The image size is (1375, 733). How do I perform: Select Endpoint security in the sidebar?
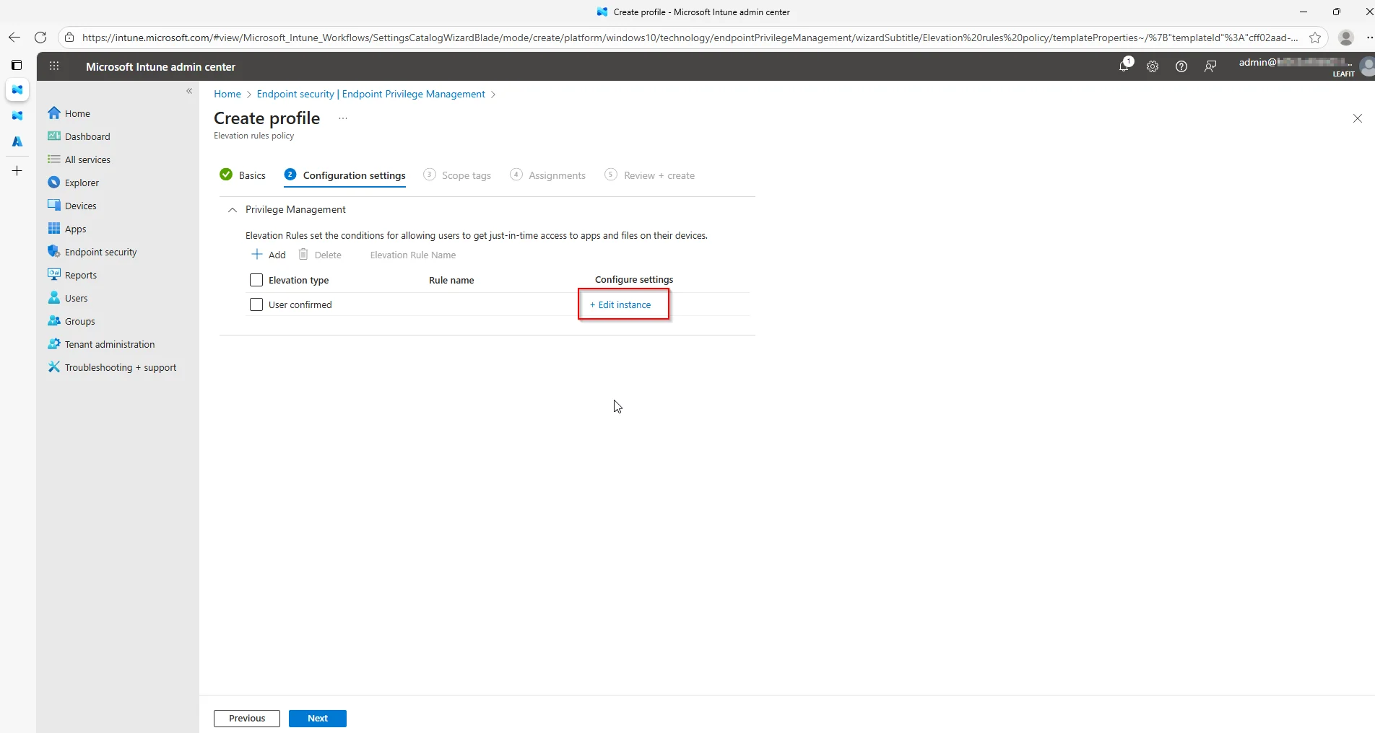coord(100,252)
